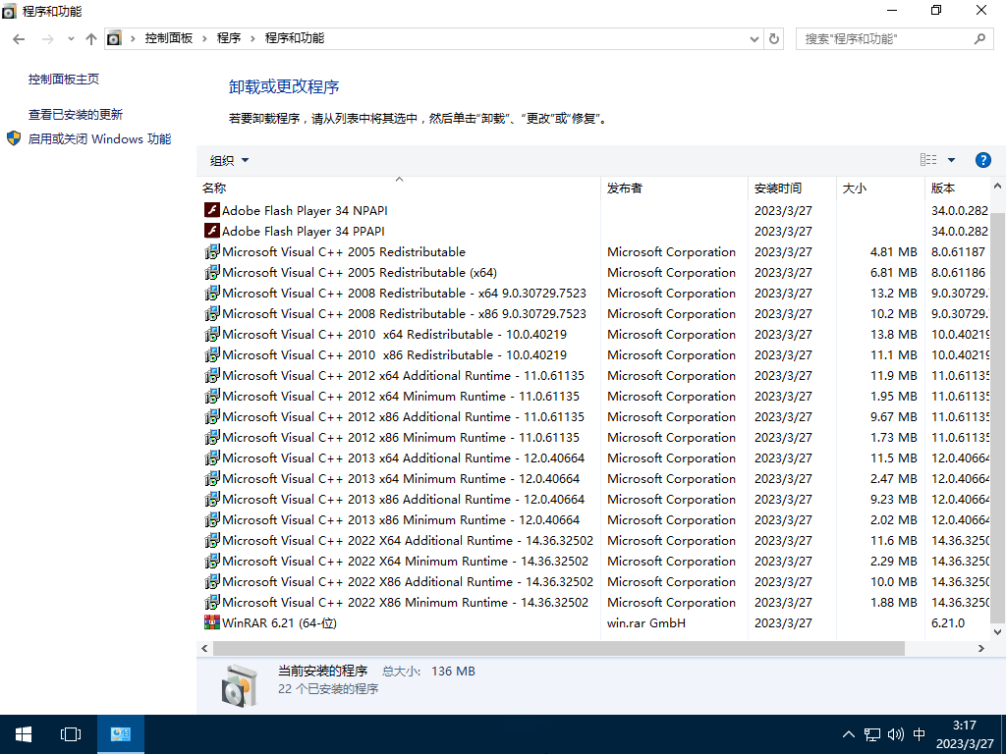The height and width of the screenshot is (754, 1006).
Task: Click the network icon in system tray
Action: (x=870, y=733)
